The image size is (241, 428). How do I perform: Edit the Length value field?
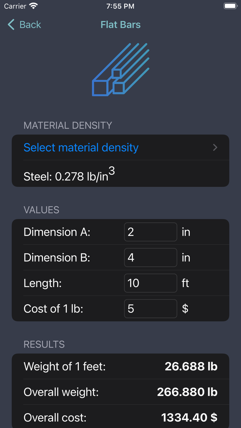coord(150,283)
